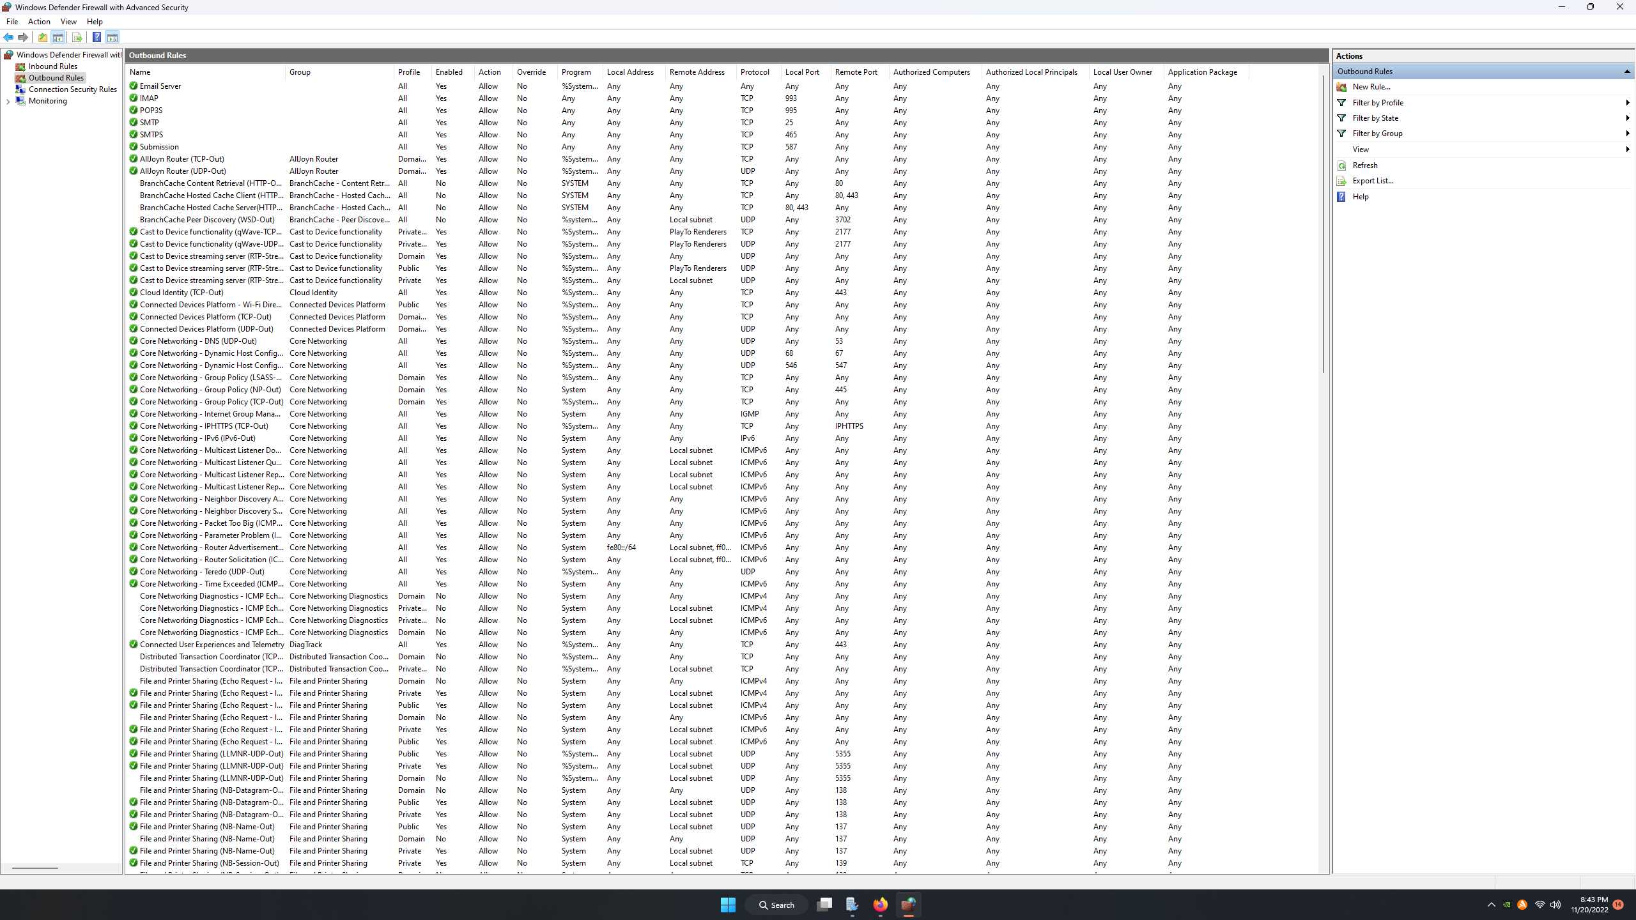Click the blue Help toolbar icon
Image resolution: width=1636 pixels, height=920 pixels.
96,37
